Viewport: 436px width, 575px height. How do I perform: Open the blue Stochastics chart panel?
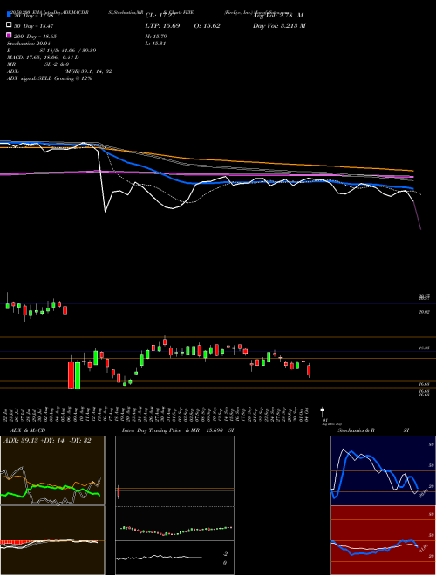pos(381,470)
